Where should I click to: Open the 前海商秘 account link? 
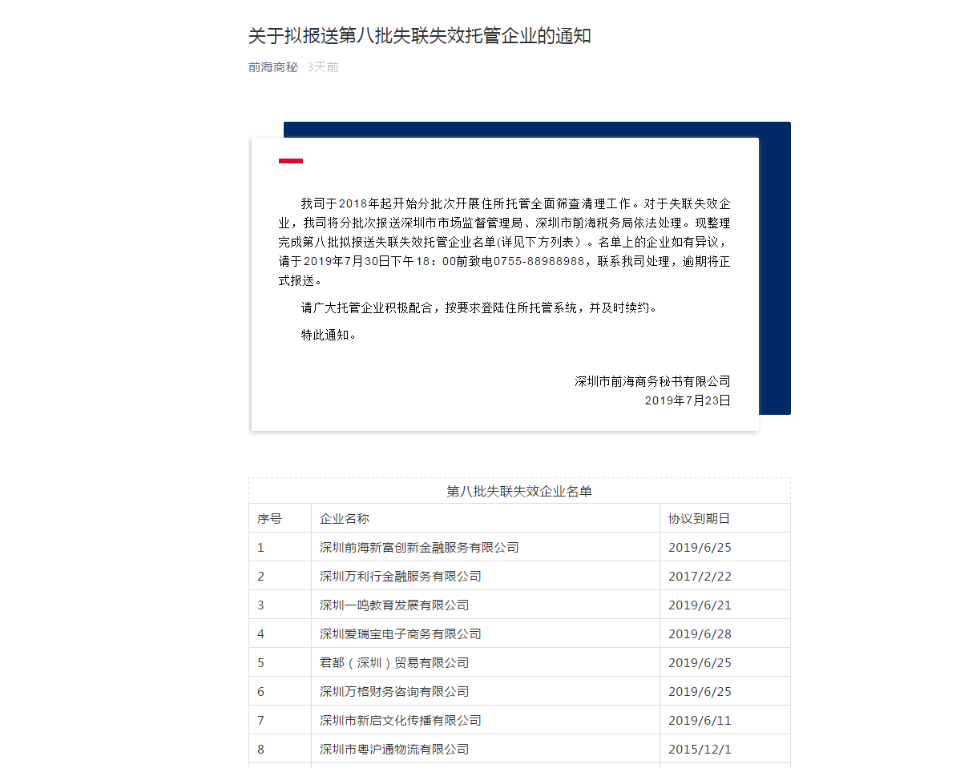pyautogui.click(x=272, y=67)
